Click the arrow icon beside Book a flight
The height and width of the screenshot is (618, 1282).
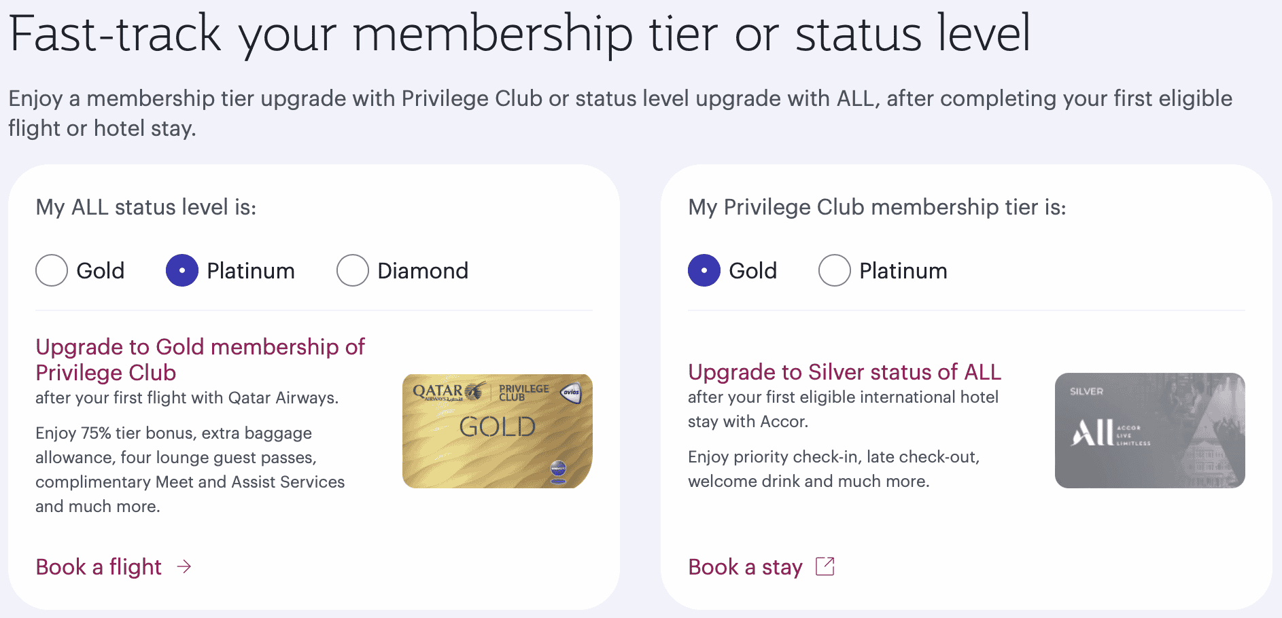pos(184,566)
